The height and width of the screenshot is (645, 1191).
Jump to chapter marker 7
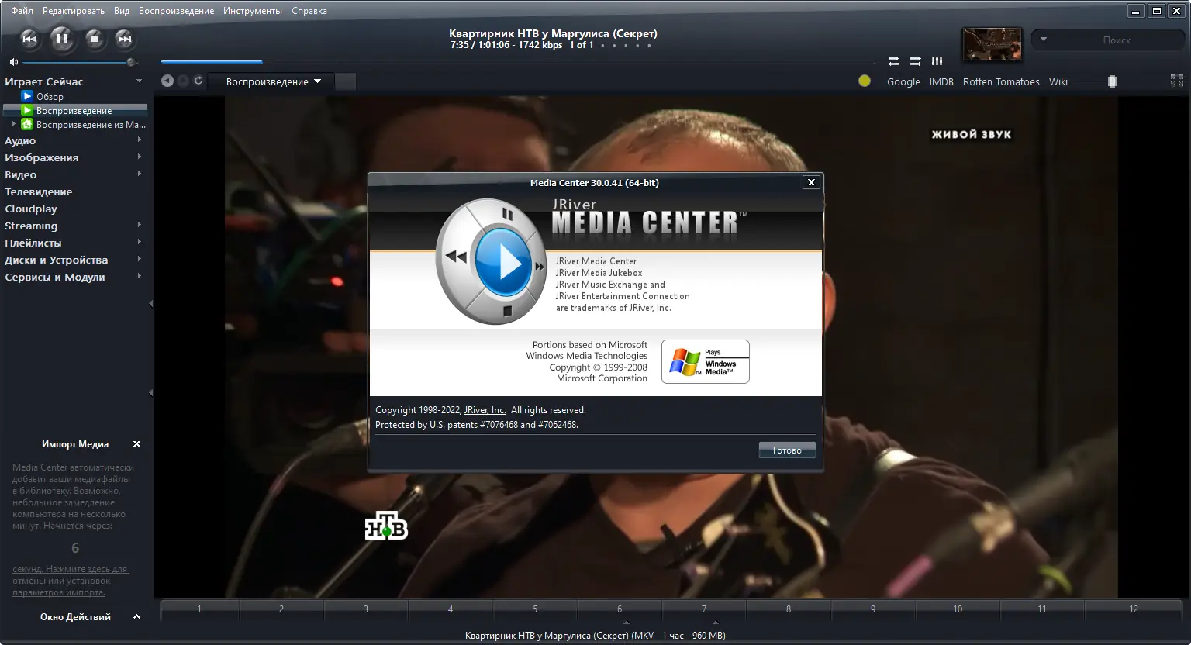pyautogui.click(x=704, y=609)
